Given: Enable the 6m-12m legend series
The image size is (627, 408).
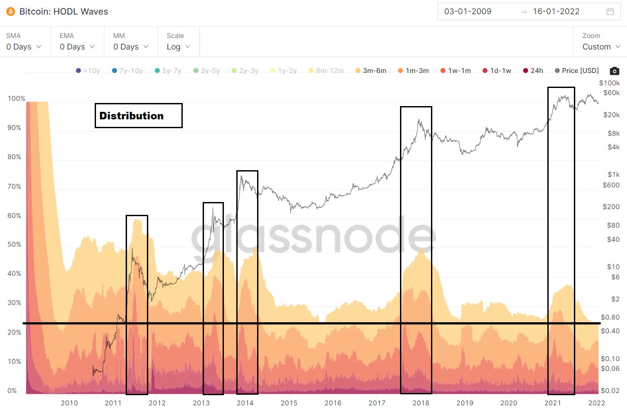Looking at the screenshot, I should tap(326, 71).
